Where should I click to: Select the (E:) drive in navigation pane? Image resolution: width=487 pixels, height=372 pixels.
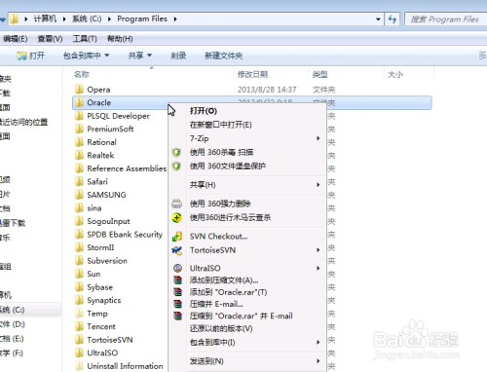point(12,339)
